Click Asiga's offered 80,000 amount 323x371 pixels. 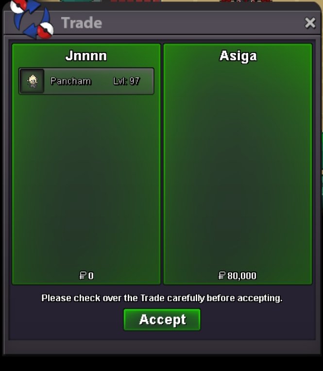(241, 276)
